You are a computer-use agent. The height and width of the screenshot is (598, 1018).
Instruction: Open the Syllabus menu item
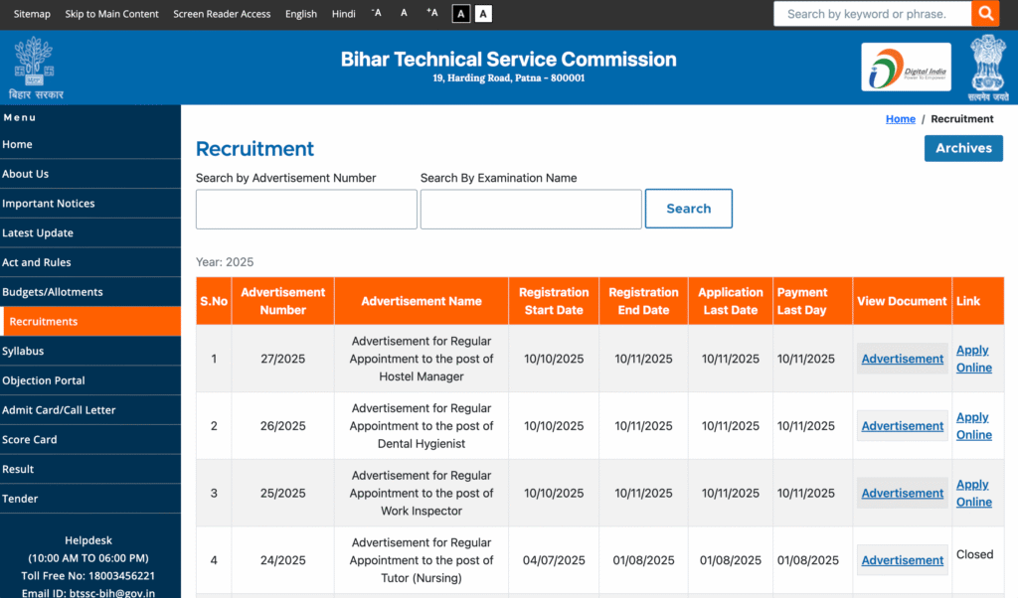23,351
